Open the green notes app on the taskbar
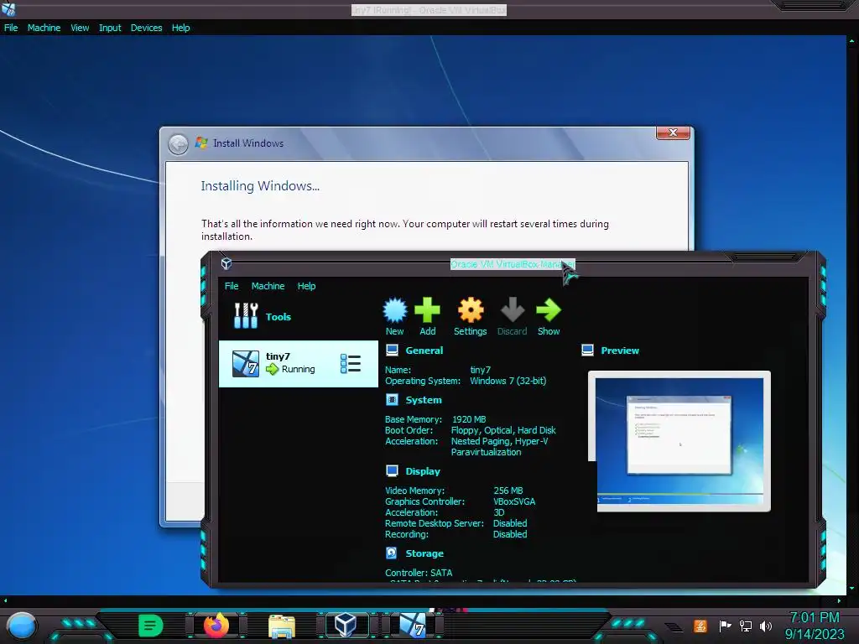 (151, 625)
